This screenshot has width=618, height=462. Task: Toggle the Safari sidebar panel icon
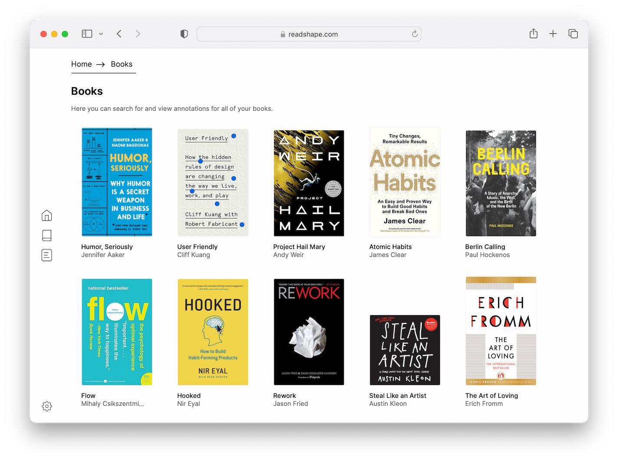(x=87, y=34)
